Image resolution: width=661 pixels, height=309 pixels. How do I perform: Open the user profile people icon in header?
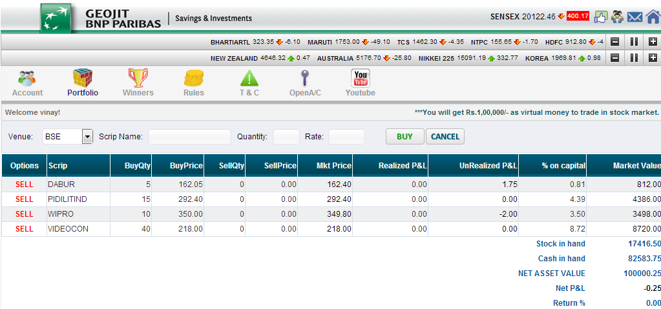coord(618,17)
